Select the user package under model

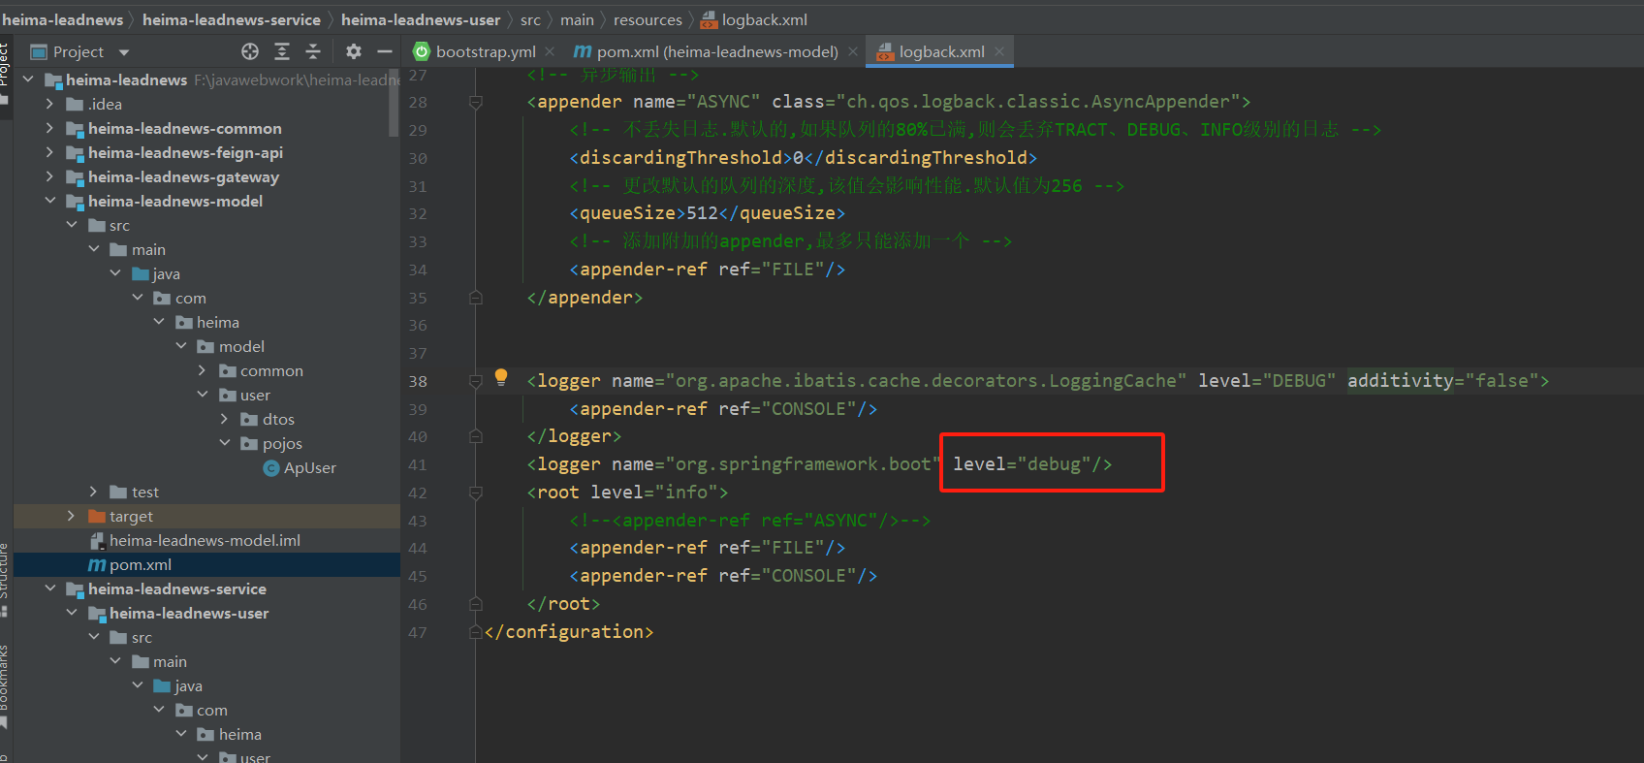click(255, 395)
